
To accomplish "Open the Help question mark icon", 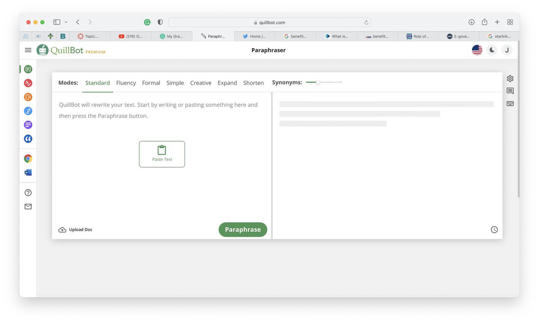I will (x=28, y=193).
